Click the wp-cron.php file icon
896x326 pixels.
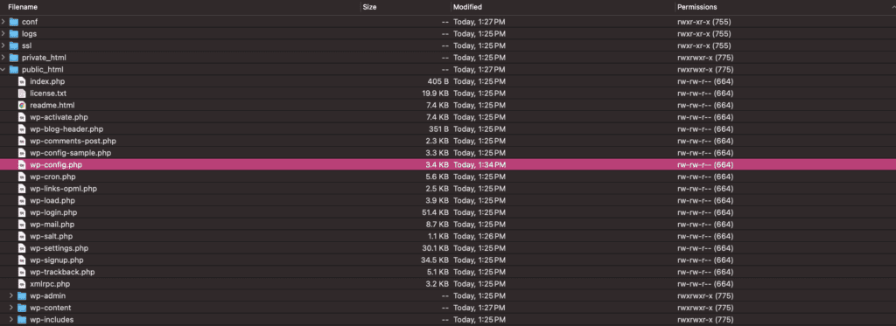[22, 177]
